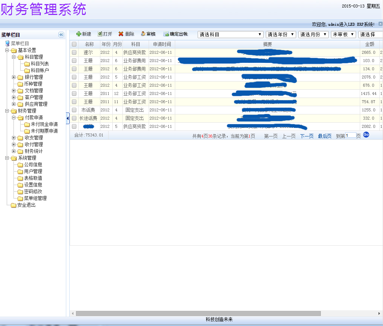Expand the 银行管理 tree node
This screenshot has width=383, height=326.
[x=14, y=77]
